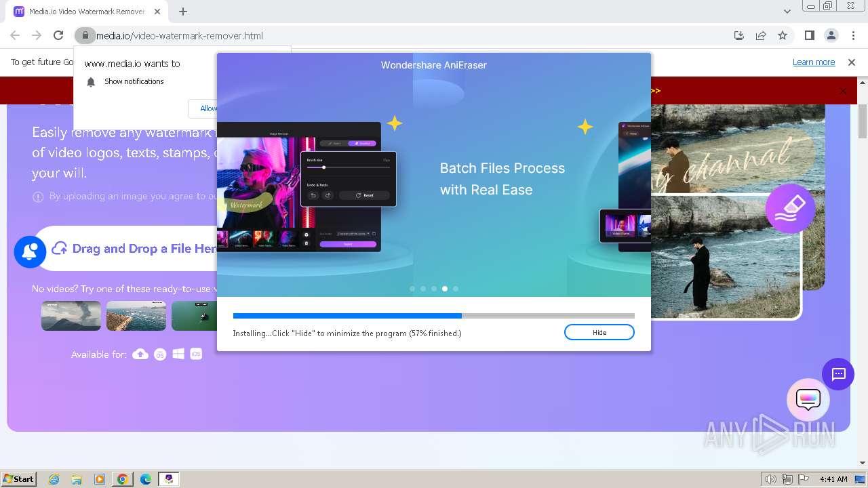Image resolution: width=868 pixels, height=488 pixels.
Task: Open the Chrome three-dot menu
Action: coord(853,35)
